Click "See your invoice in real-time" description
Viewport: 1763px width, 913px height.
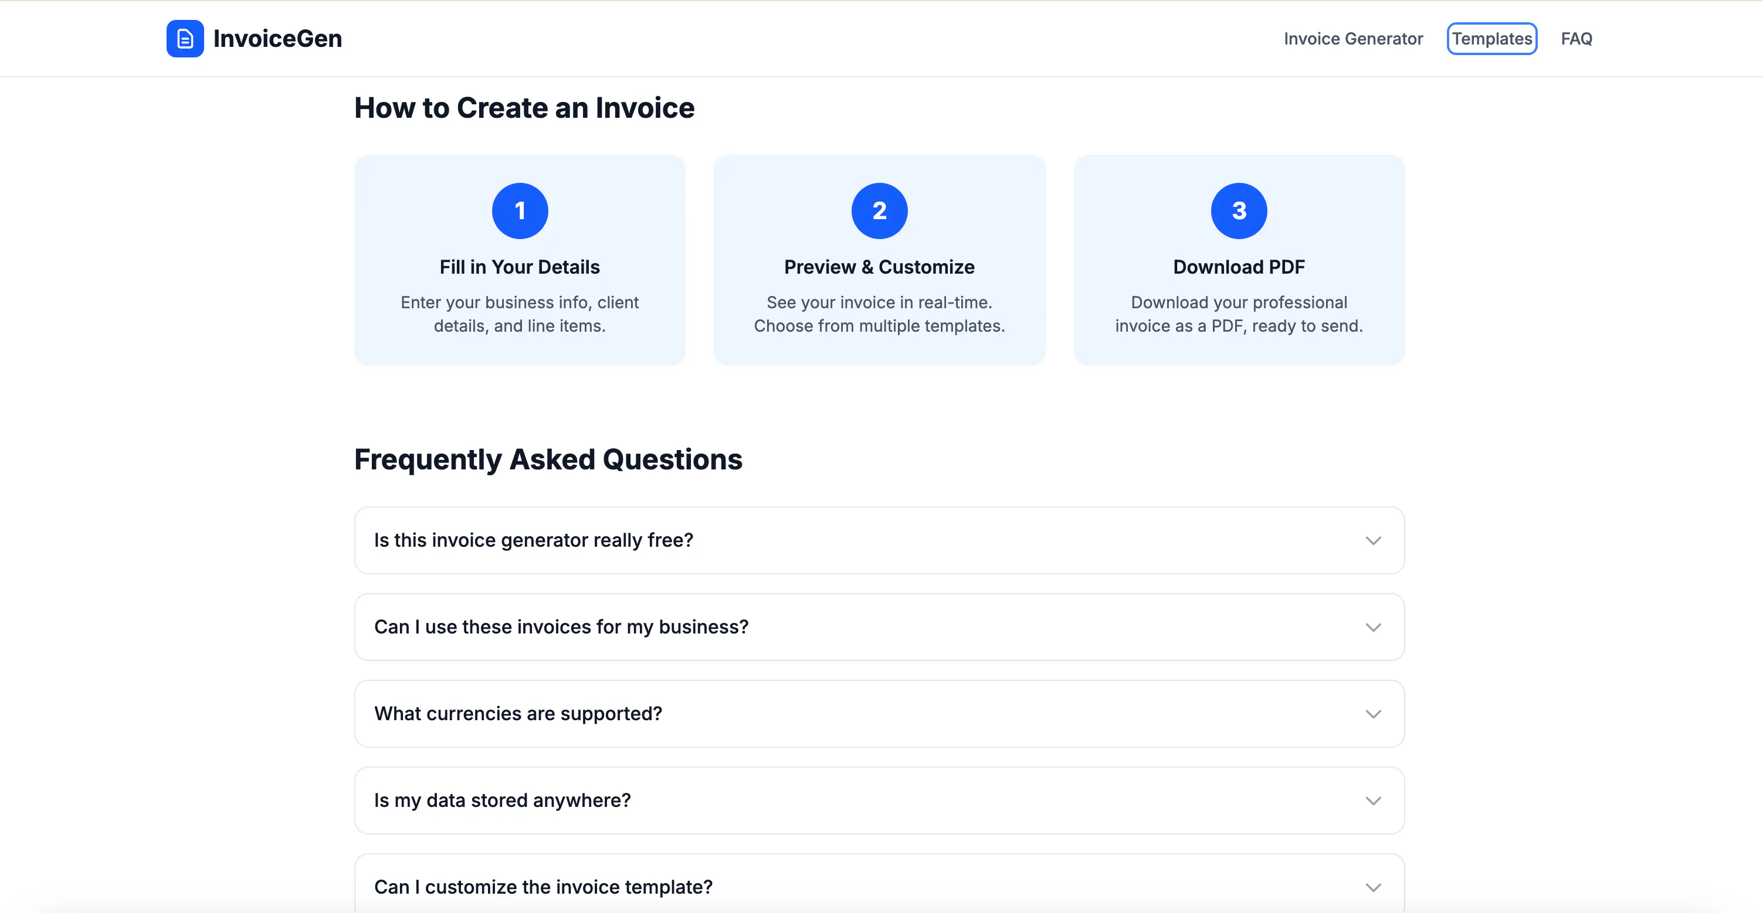point(879,315)
